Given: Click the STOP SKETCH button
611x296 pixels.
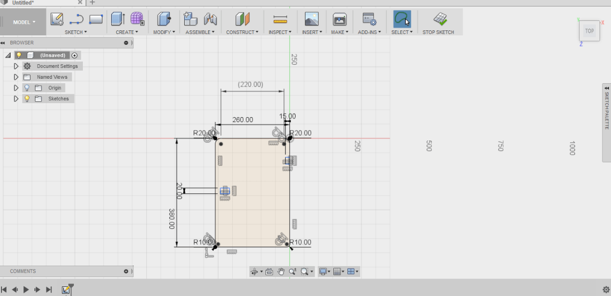Looking at the screenshot, I should 439,22.
